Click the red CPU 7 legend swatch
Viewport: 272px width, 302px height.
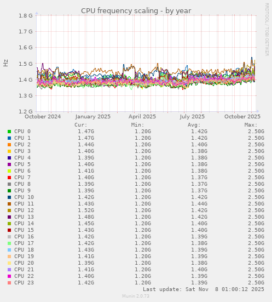click(x=9, y=178)
